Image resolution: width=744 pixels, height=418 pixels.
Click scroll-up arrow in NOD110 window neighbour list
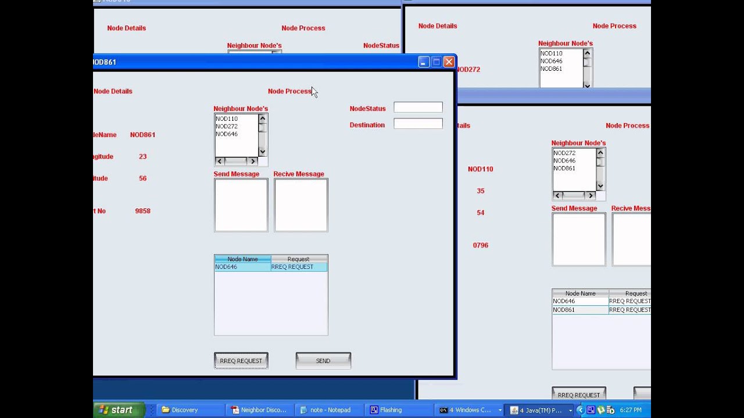tap(600, 153)
